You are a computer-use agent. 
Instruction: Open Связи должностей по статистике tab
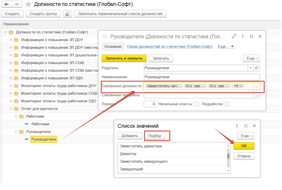pyautogui.click(x=170, y=47)
